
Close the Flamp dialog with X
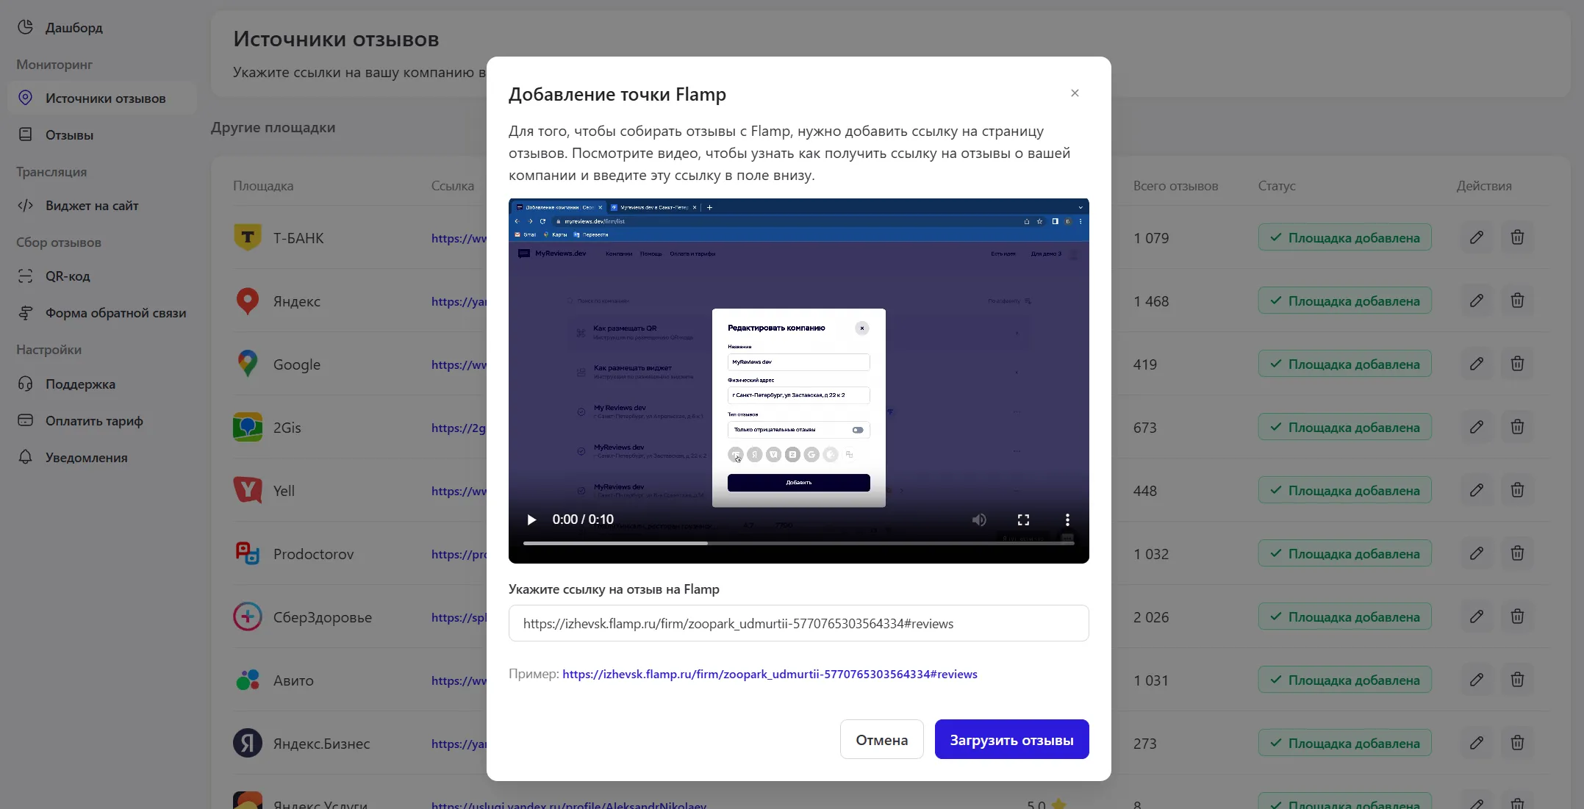coord(1075,93)
